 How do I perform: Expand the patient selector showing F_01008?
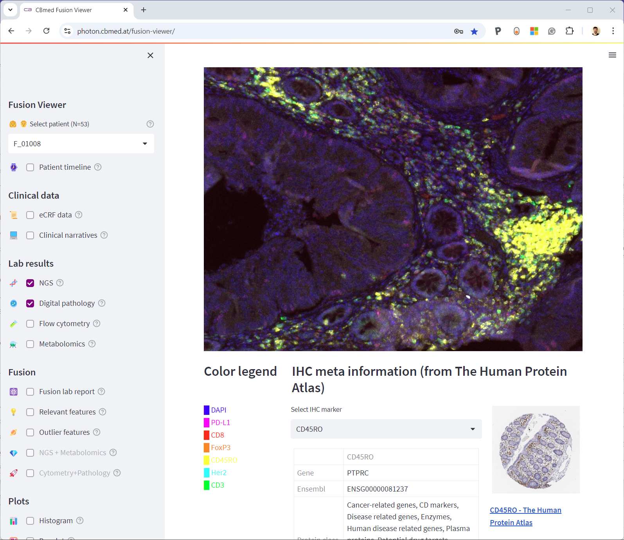point(81,144)
